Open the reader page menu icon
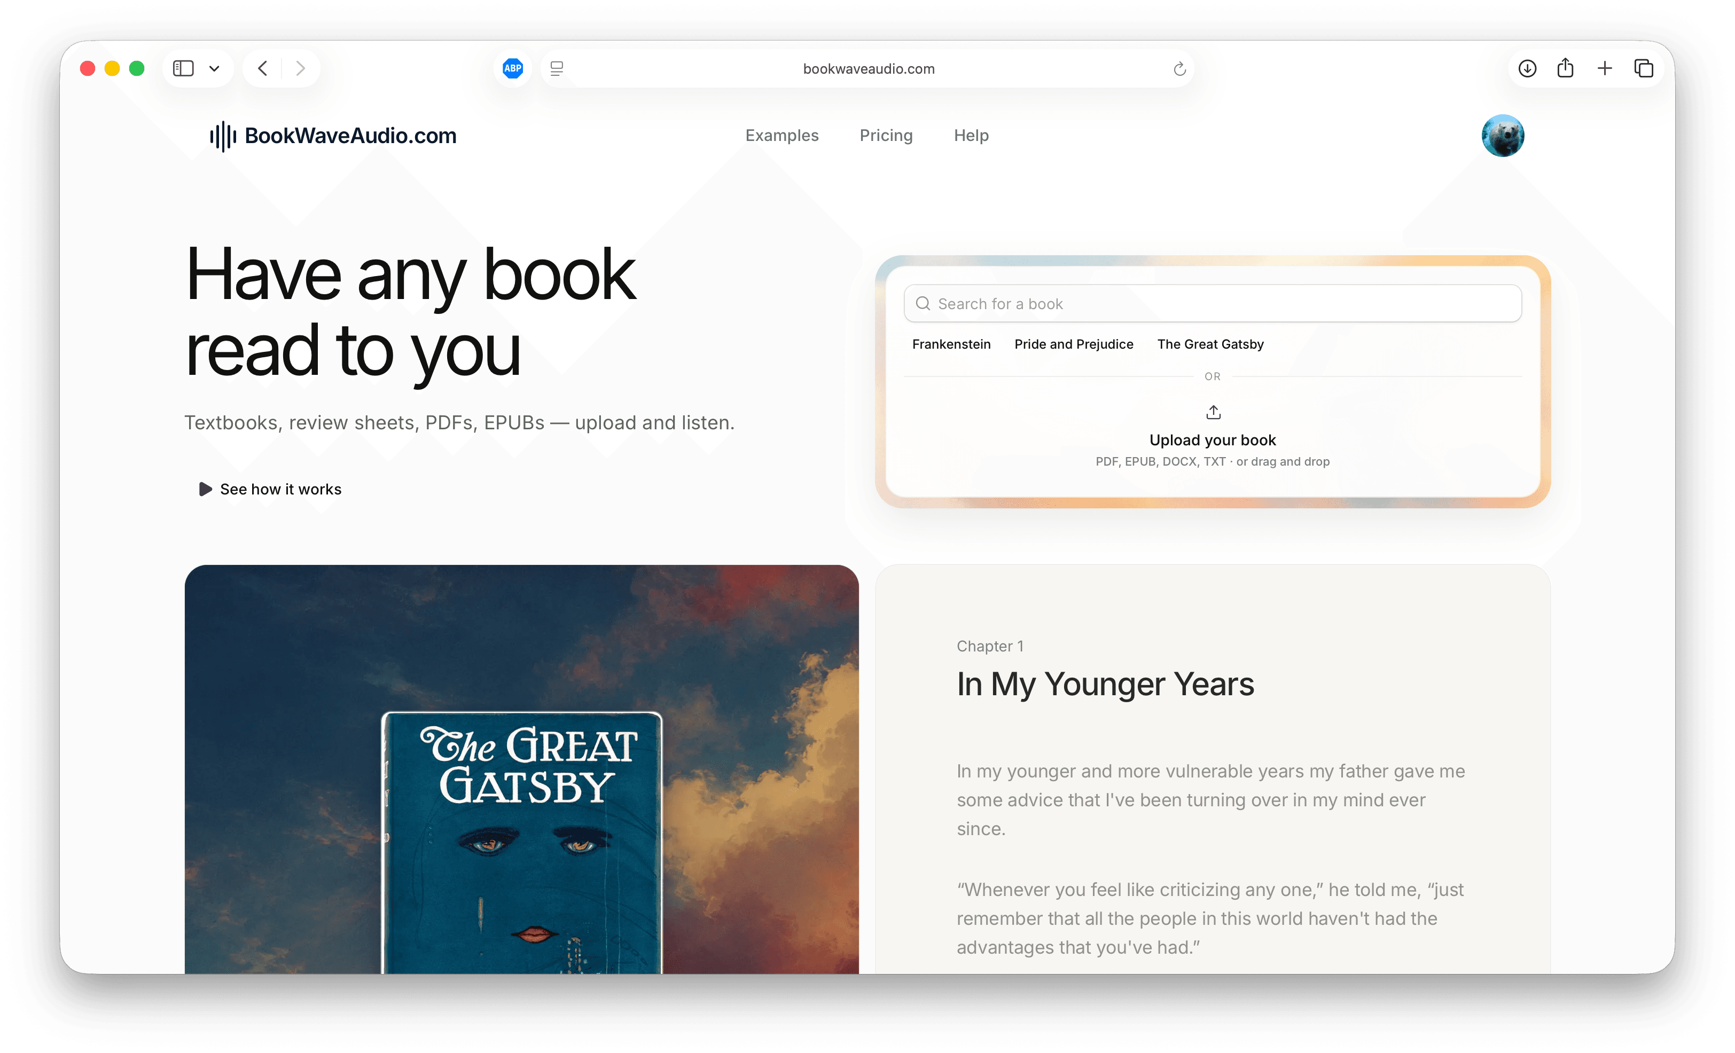This screenshot has width=1735, height=1053. [x=556, y=68]
